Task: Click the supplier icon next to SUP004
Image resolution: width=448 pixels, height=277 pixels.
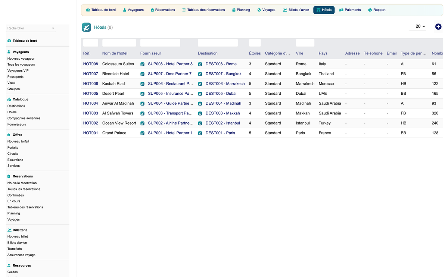Action: (142, 104)
